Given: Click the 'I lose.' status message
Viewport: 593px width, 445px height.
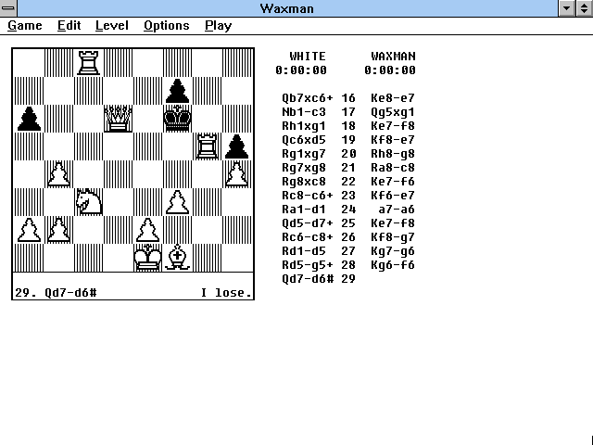Looking at the screenshot, I should pyautogui.click(x=226, y=293).
